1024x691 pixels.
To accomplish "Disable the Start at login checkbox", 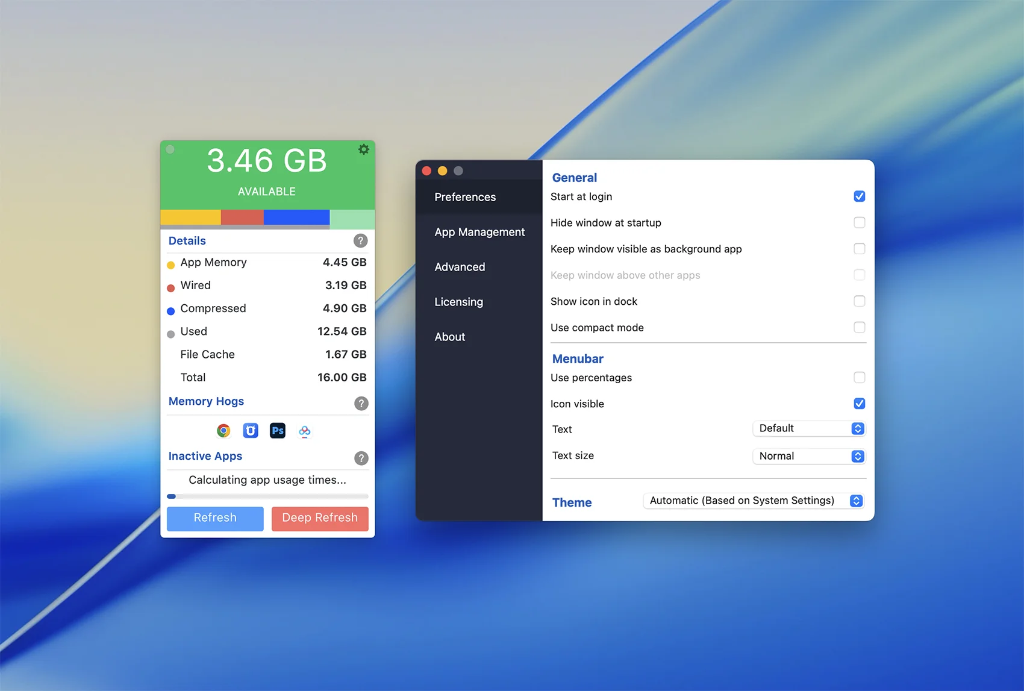I will (859, 196).
